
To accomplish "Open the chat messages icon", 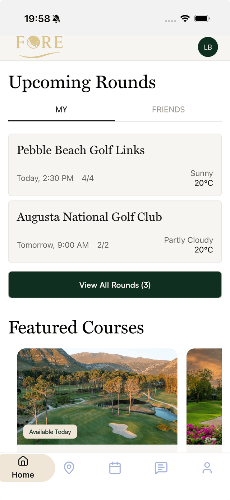I will (x=161, y=468).
